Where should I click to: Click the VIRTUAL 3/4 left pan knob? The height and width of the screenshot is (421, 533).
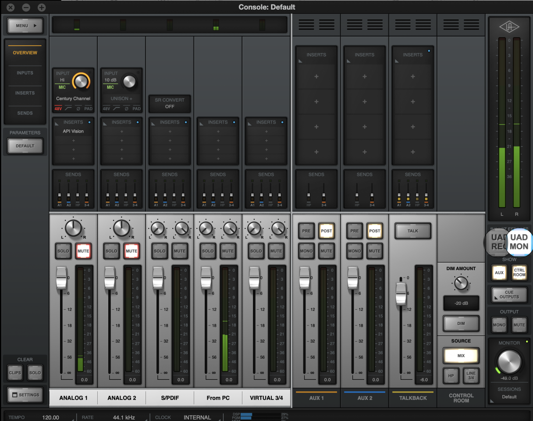(254, 228)
